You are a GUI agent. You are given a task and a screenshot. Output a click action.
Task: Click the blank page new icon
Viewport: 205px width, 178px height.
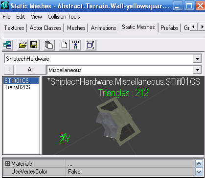coord(64,45)
